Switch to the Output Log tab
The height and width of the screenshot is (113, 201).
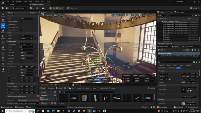pyautogui.click(x=77, y=85)
